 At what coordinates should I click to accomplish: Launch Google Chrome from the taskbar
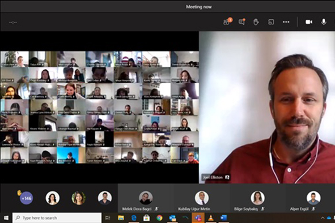tap(159, 218)
